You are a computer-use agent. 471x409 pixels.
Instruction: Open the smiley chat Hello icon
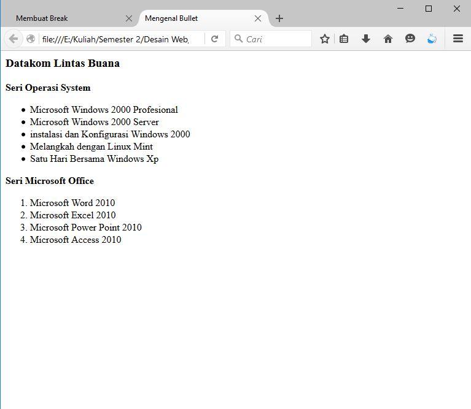pyautogui.click(x=410, y=39)
